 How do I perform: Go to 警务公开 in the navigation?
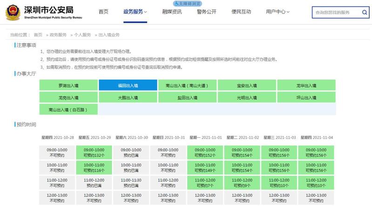point(206,12)
